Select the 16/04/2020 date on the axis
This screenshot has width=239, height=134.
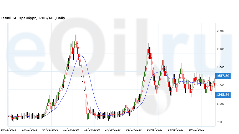pyautogui.click(x=92, y=130)
